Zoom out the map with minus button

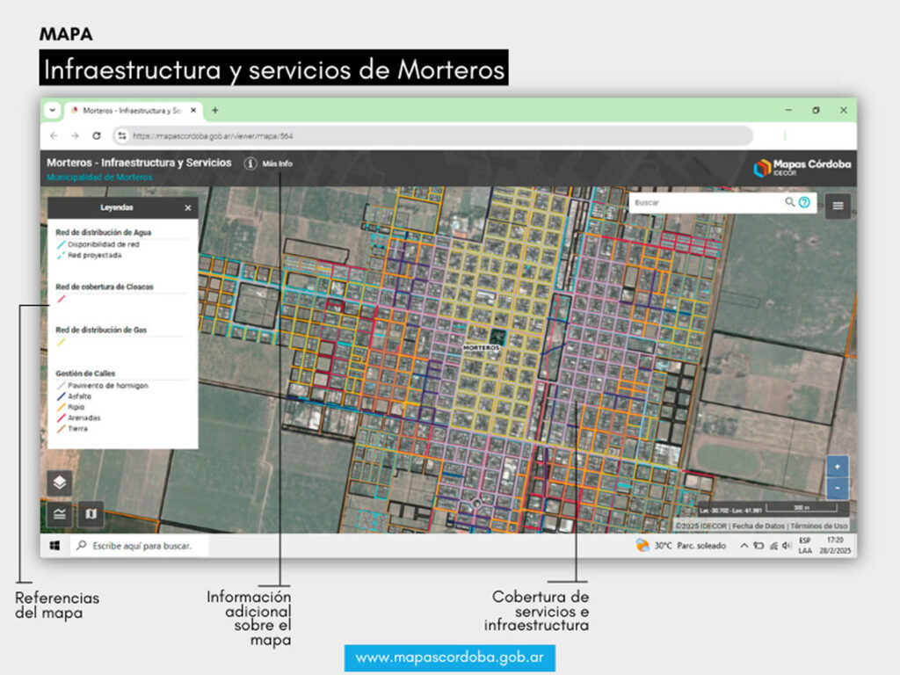(838, 488)
